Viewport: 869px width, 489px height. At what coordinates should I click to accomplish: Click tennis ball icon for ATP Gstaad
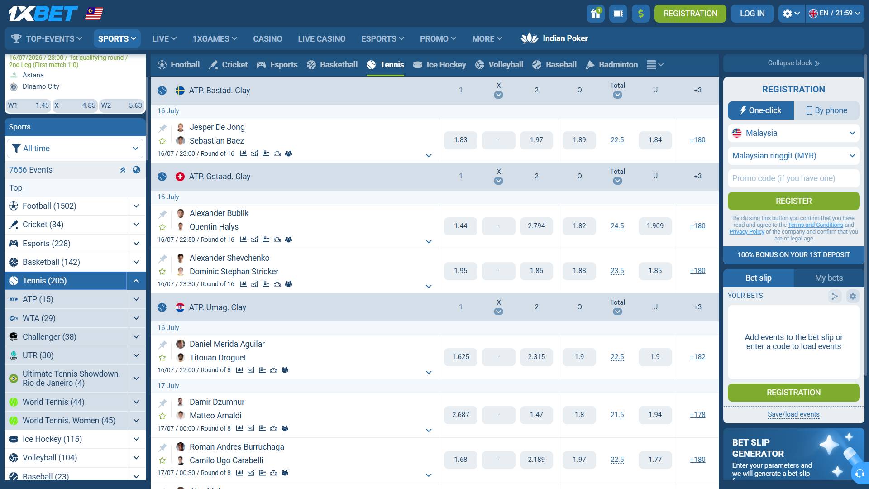click(162, 177)
